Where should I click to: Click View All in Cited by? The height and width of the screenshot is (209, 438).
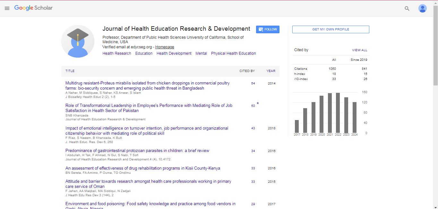(359, 50)
